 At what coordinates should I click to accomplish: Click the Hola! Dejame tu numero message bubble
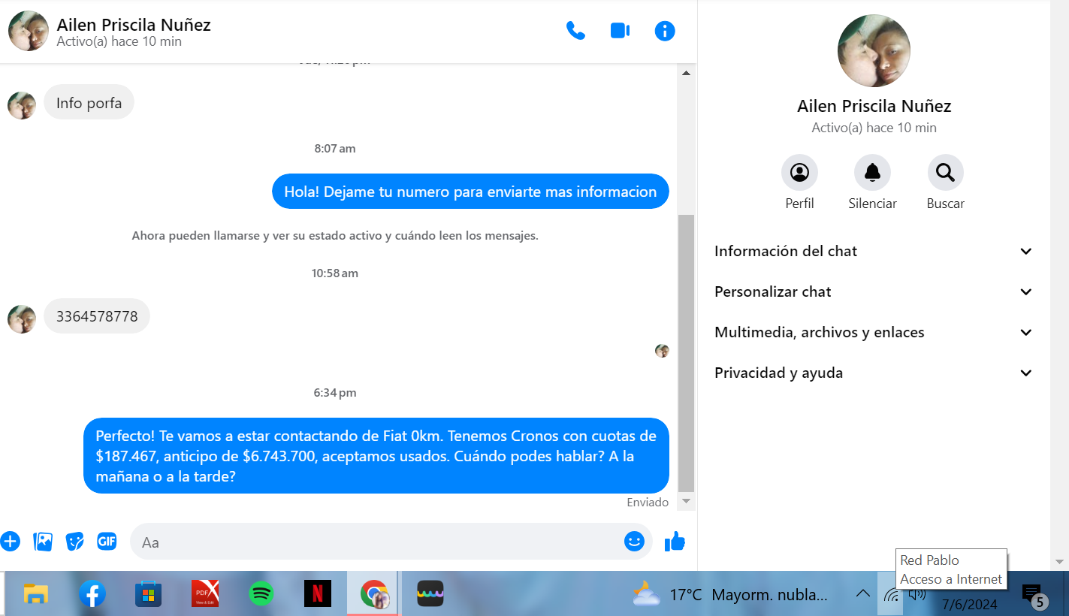tap(470, 192)
